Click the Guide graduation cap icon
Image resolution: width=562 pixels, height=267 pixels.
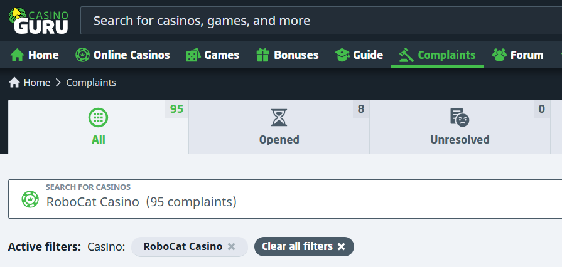click(x=342, y=55)
